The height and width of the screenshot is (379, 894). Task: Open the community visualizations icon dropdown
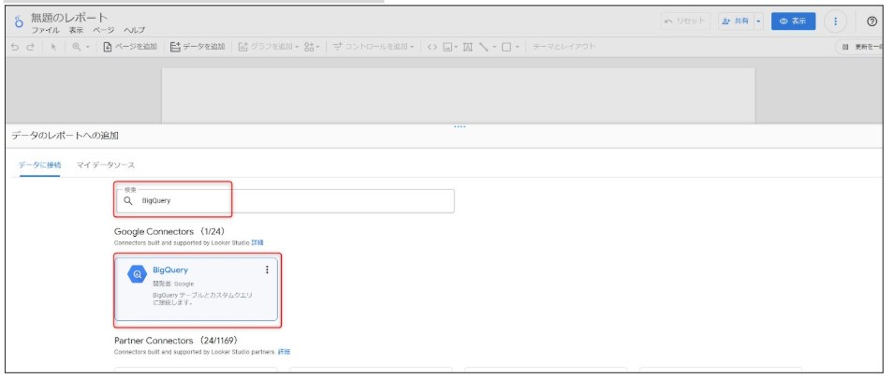pos(312,47)
